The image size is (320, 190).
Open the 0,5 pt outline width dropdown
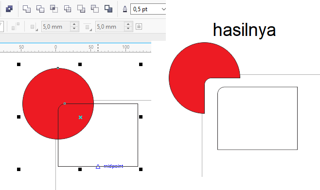pyautogui.click(x=163, y=9)
